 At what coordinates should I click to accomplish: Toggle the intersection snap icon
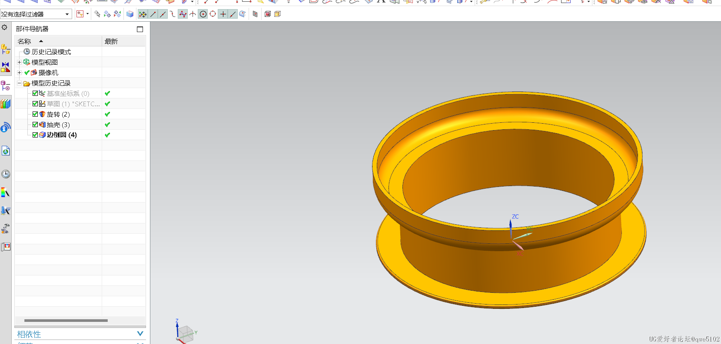click(x=193, y=14)
